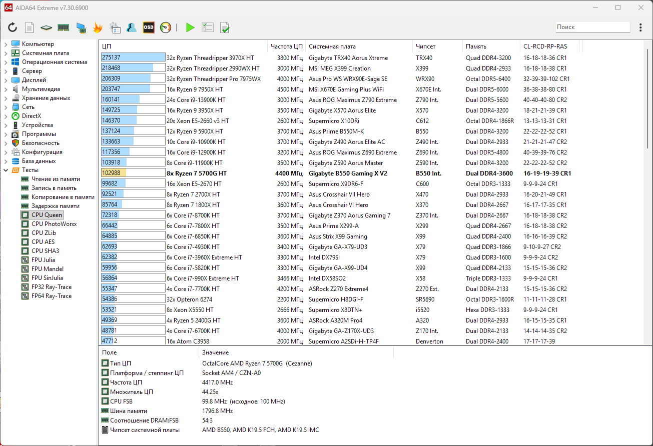
Task: Click the document with green checkmark icon
Action: [225, 27]
